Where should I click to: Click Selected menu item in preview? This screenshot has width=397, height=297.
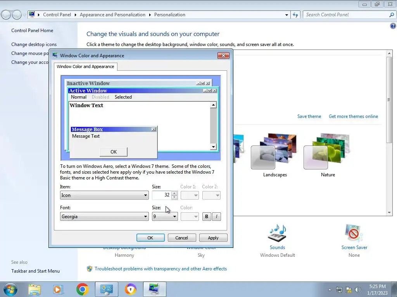[x=123, y=97]
